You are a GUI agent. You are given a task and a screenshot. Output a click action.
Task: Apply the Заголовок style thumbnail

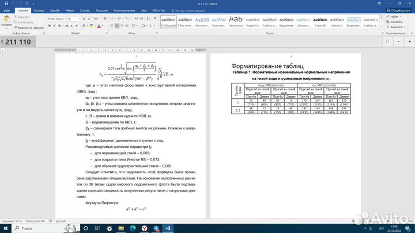[x=236, y=21]
